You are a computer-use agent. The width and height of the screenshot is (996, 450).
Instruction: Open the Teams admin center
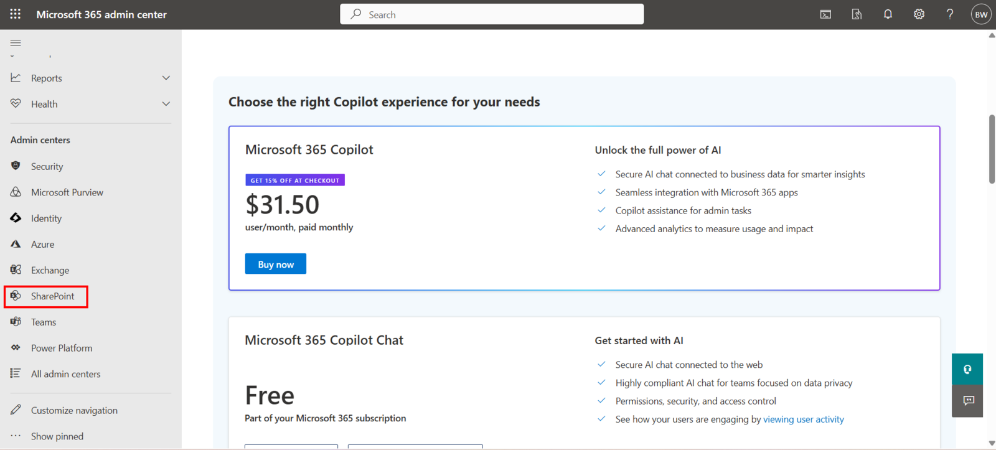pyautogui.click(x=44, y=322)
